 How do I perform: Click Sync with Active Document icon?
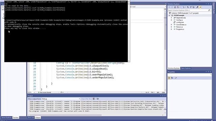click(x=188, y=7)
